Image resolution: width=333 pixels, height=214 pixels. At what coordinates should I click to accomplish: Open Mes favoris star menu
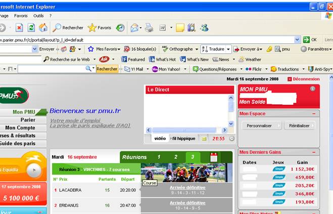coord(104,49)
